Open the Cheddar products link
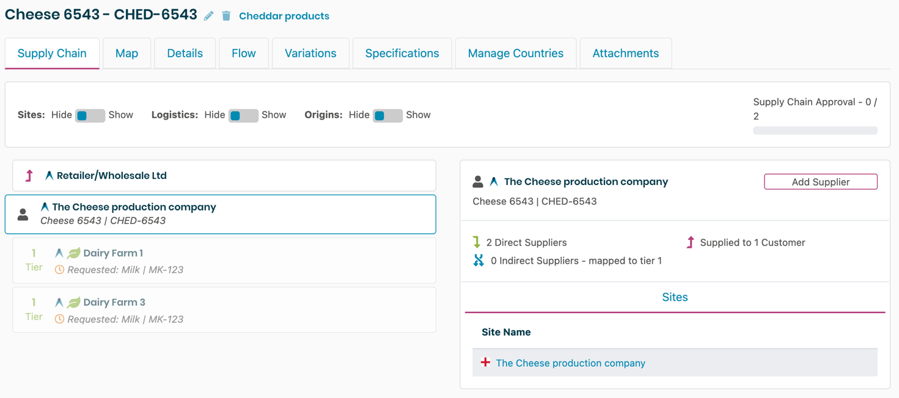 [x=284, y=16]
